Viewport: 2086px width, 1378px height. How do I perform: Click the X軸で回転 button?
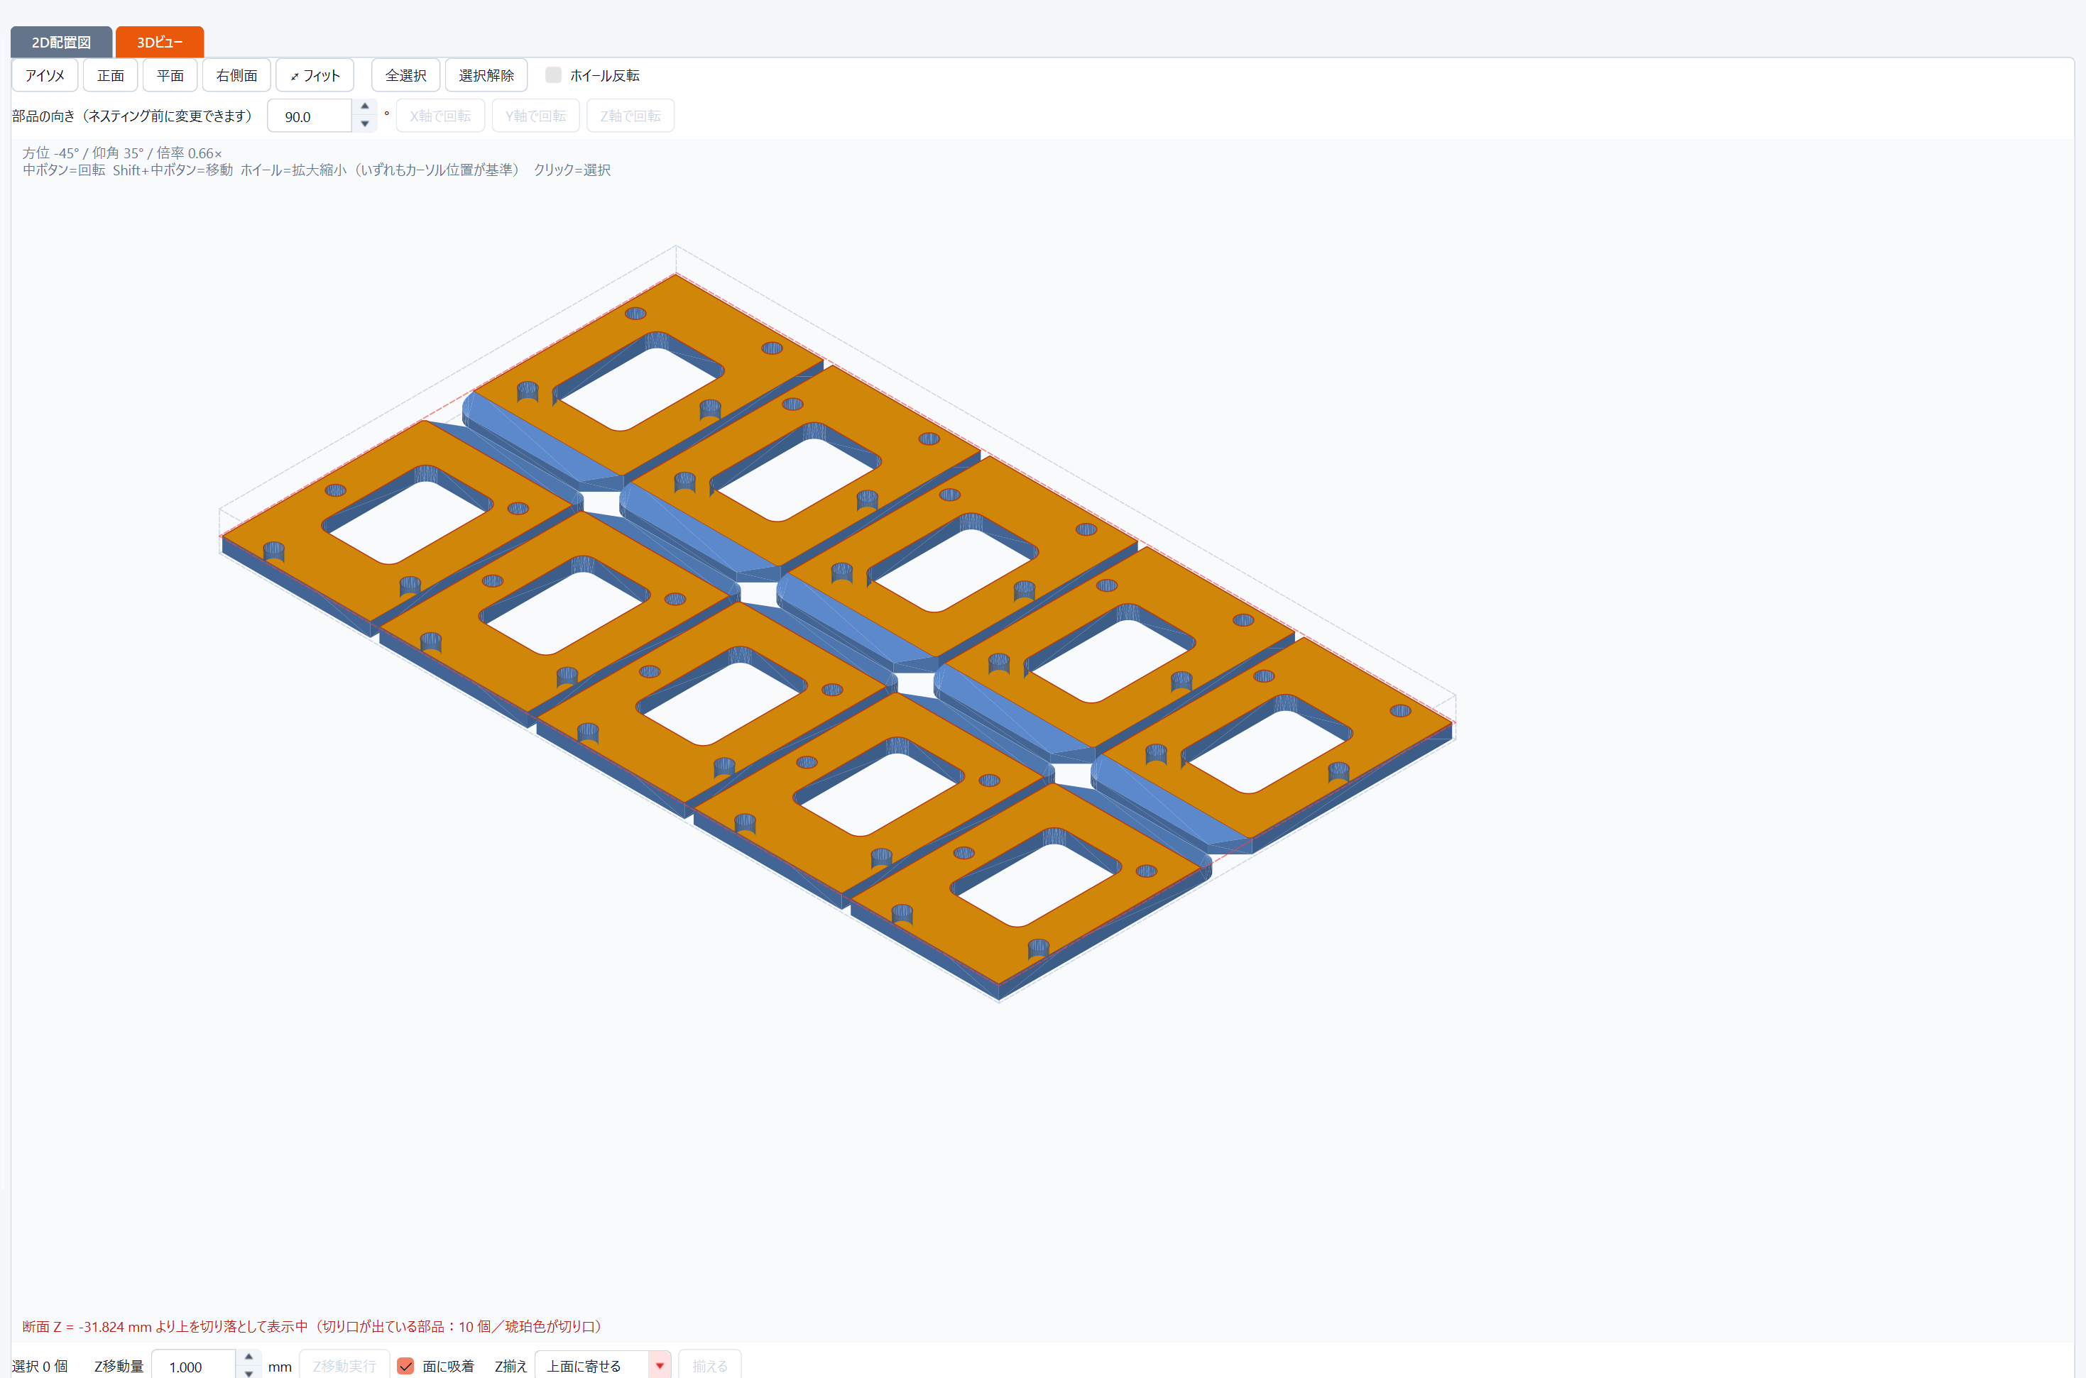(x=441, y=116)
